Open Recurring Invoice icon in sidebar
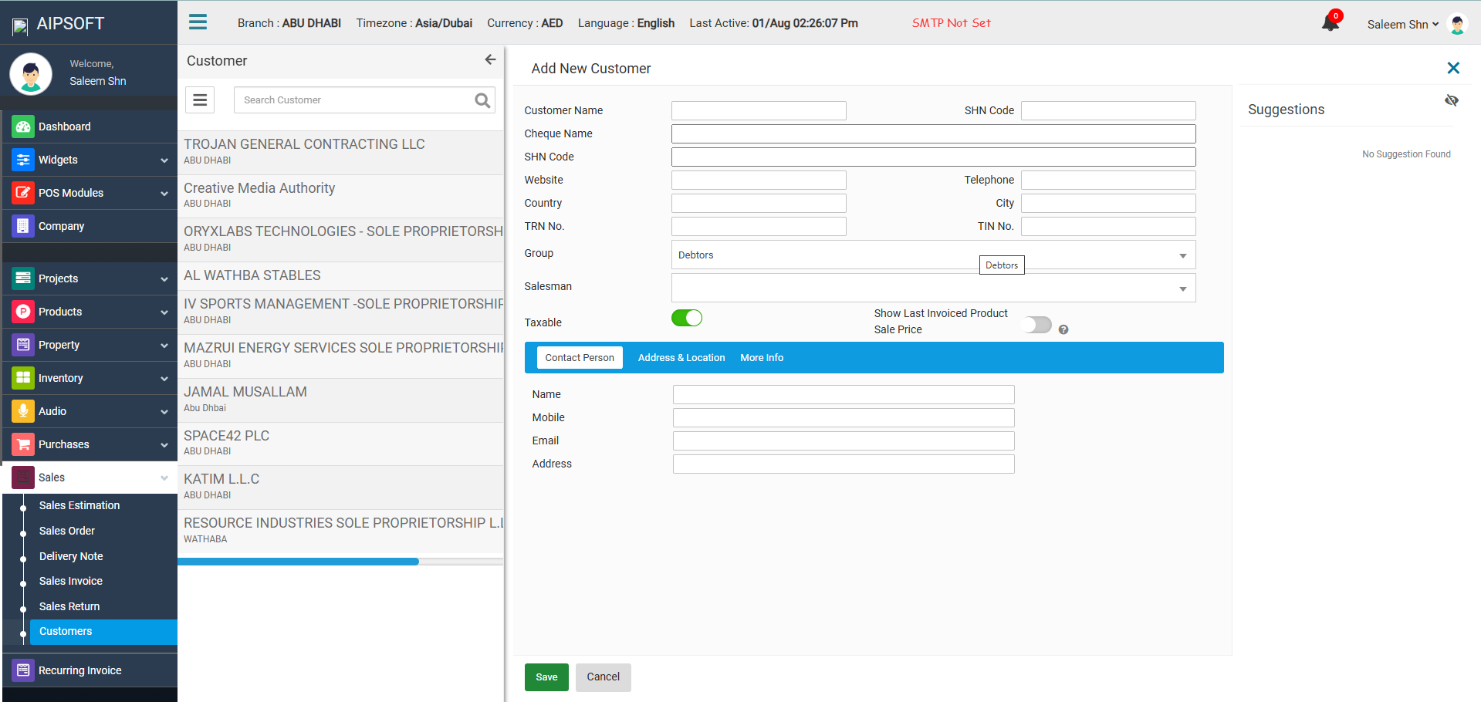 [23, 670]
